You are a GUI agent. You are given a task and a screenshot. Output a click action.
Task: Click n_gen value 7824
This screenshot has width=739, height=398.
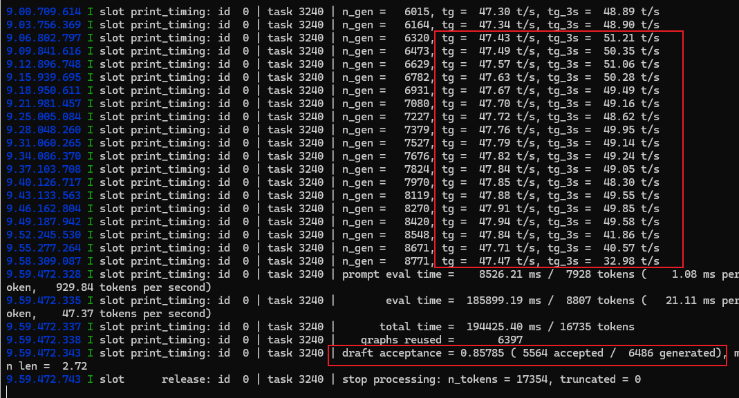coord(417,169)
